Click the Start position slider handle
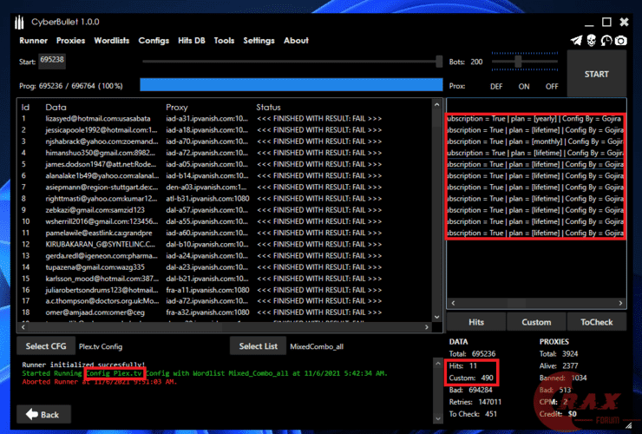 (439, 62)
